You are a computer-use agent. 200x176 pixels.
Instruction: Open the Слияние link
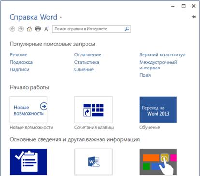(x=84, y=69)
